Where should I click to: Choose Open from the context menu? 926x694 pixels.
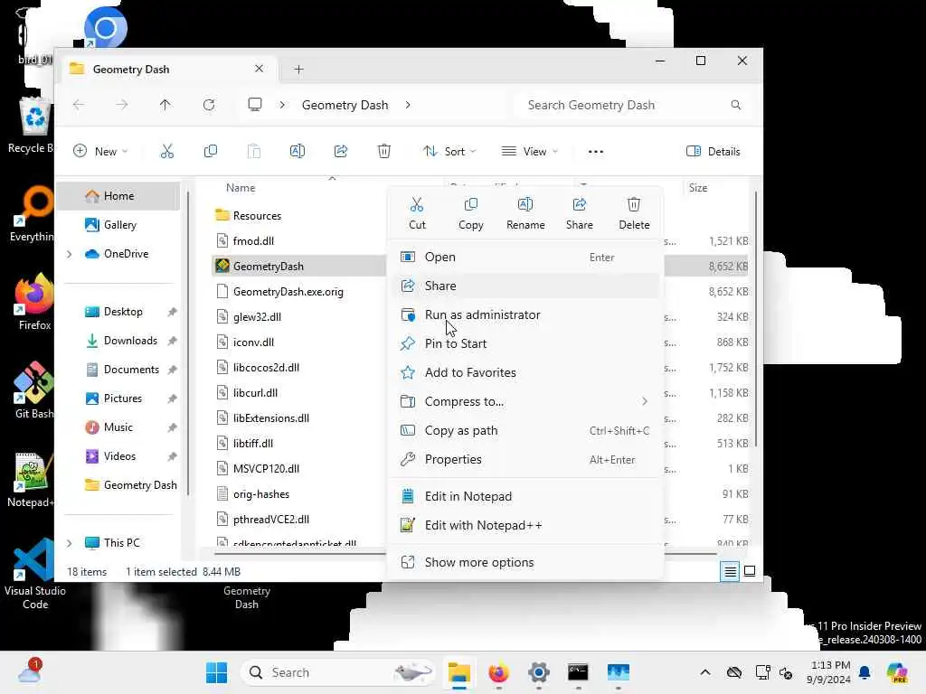525,257
